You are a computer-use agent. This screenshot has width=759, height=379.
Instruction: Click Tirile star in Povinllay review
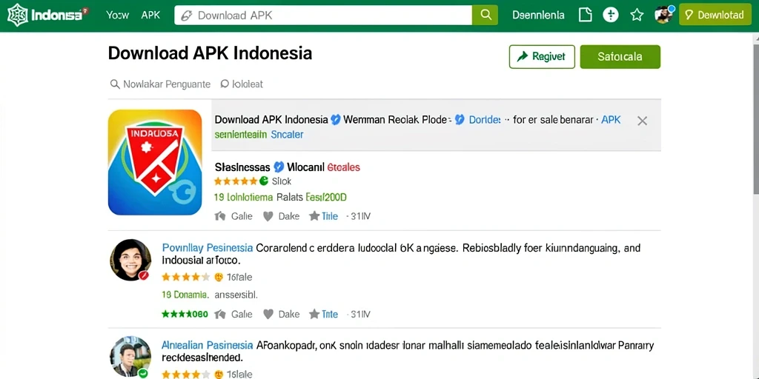314,314
